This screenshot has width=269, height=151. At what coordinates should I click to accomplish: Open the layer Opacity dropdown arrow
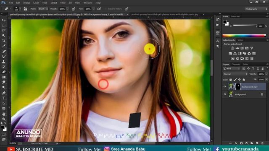[266, 74]
